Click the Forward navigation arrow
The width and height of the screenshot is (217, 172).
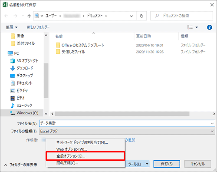pos(15,16)
